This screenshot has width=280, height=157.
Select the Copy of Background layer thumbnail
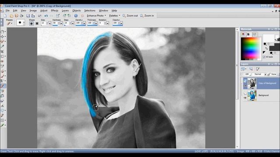coord(252,83)
